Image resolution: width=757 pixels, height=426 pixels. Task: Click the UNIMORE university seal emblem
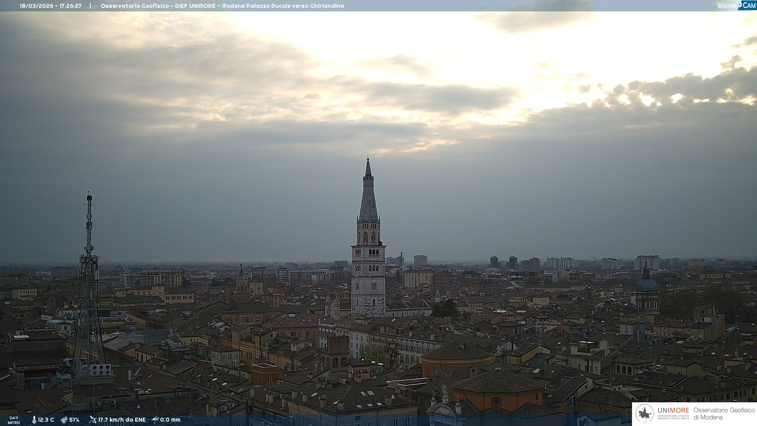645,414
